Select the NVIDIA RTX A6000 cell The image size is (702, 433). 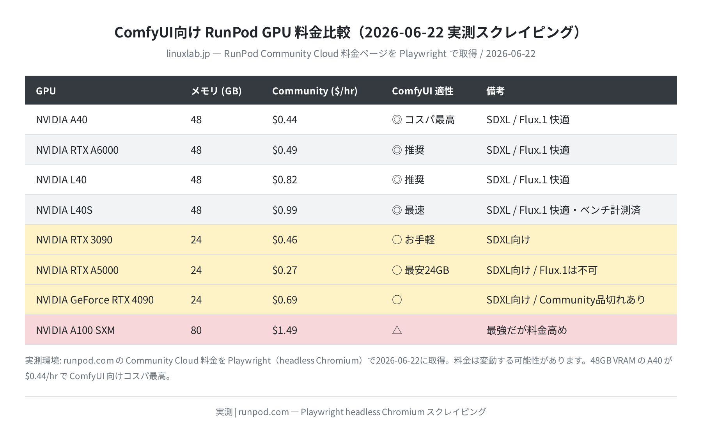(77, 150)
